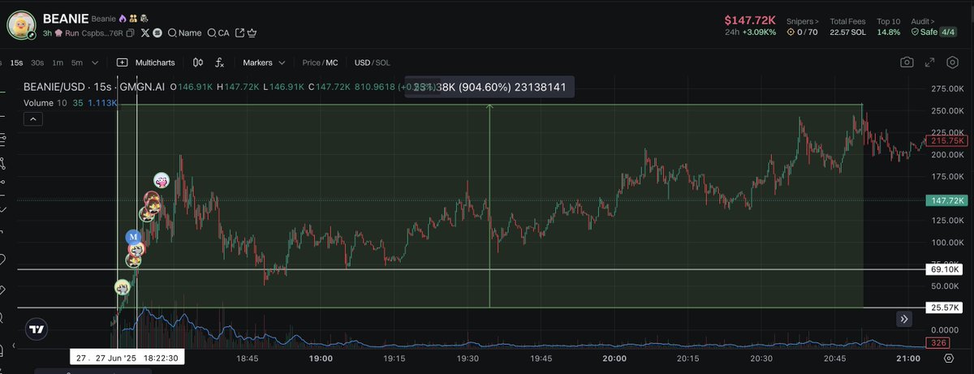Switch denomination to USD
This screenshot has width=974, height=374.
tap(362, 62)
